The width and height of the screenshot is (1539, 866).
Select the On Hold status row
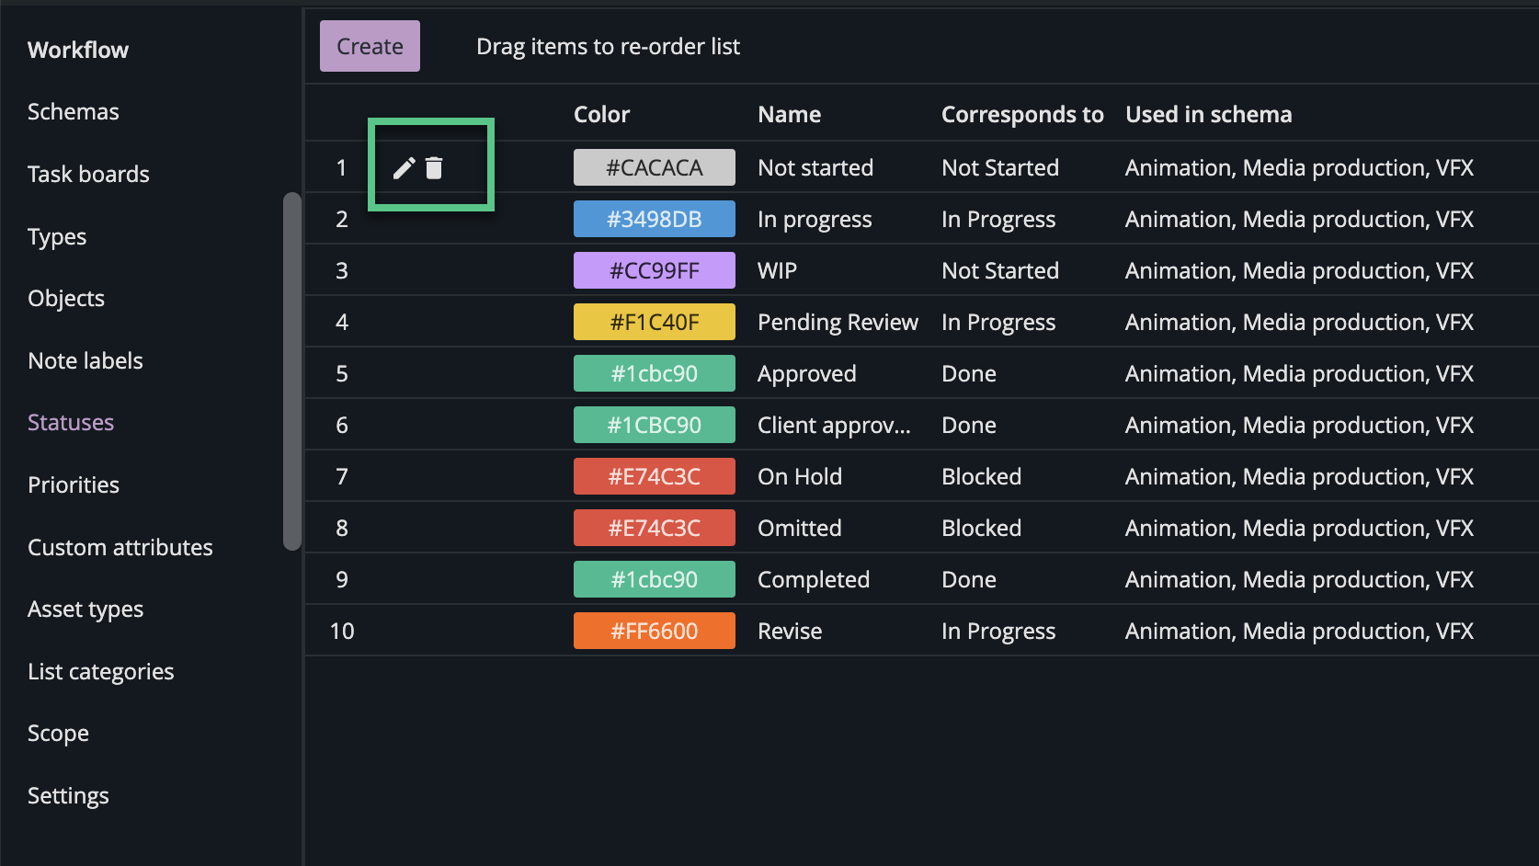[x=800, y=477]
